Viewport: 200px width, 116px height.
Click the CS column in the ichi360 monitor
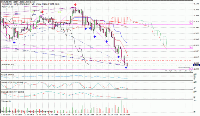[180, 71]
